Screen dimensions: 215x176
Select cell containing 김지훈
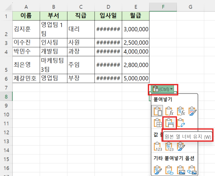[x=26, y=29]
